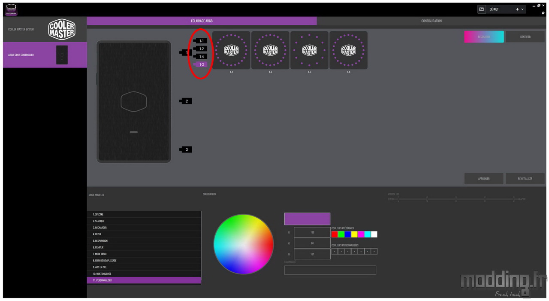Image resolution: width=549 pixels, height=301 pixels.
Task: Click the Luminosité brightness bar
Action: pyautogui.click(x=330, y=270)
